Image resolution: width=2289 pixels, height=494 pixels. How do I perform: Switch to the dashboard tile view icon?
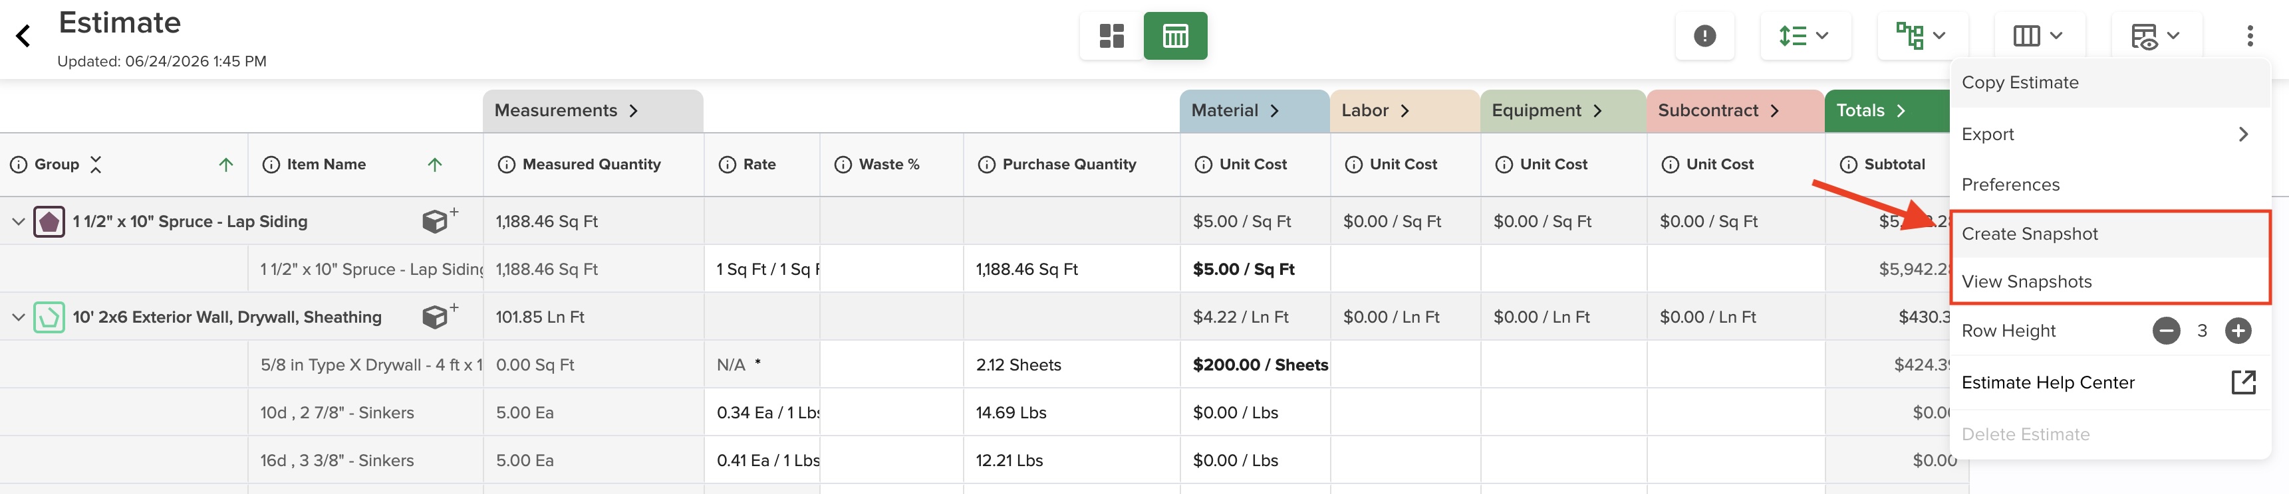coord(1112,37)
